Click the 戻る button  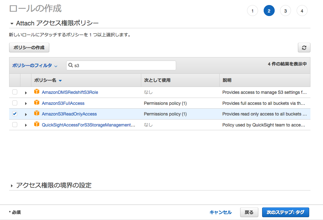pyautogui.click(x=249, y=212)
